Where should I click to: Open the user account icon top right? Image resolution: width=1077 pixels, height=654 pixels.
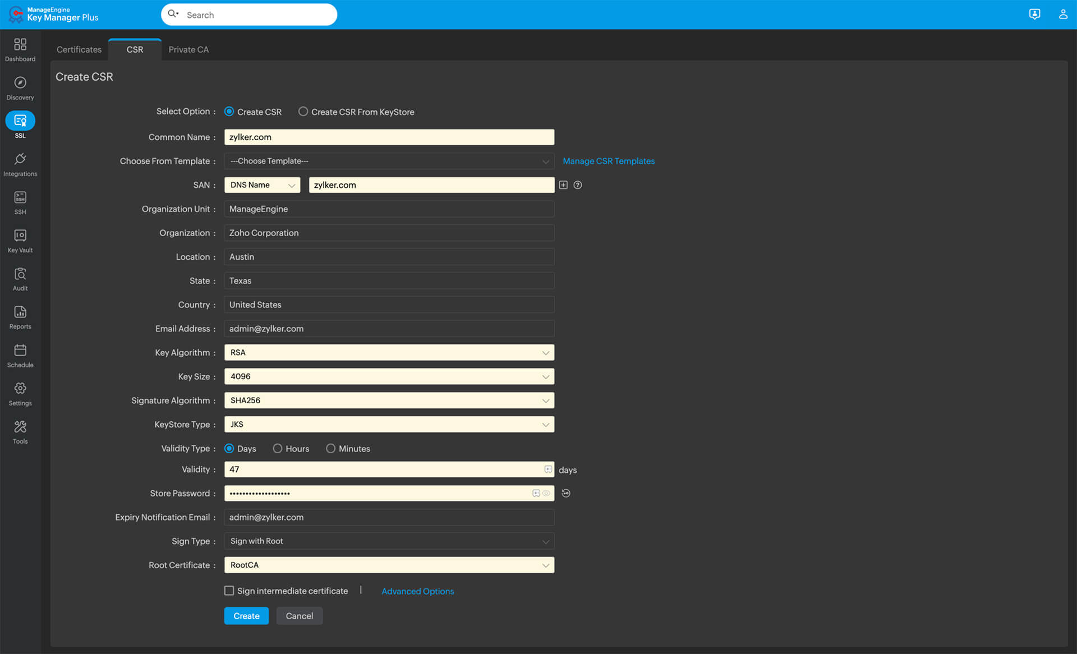(1064, 14)
